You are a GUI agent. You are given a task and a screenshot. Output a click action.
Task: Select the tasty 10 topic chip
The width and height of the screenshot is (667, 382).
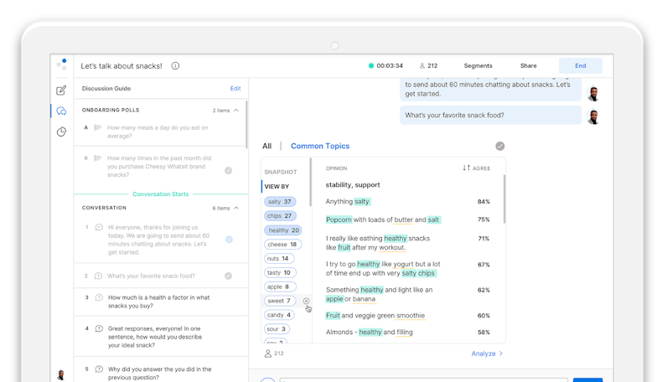click(x=280, y=272)
